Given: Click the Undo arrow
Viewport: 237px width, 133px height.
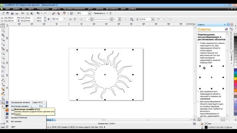Looking at the screenshot, I should 38,13.
